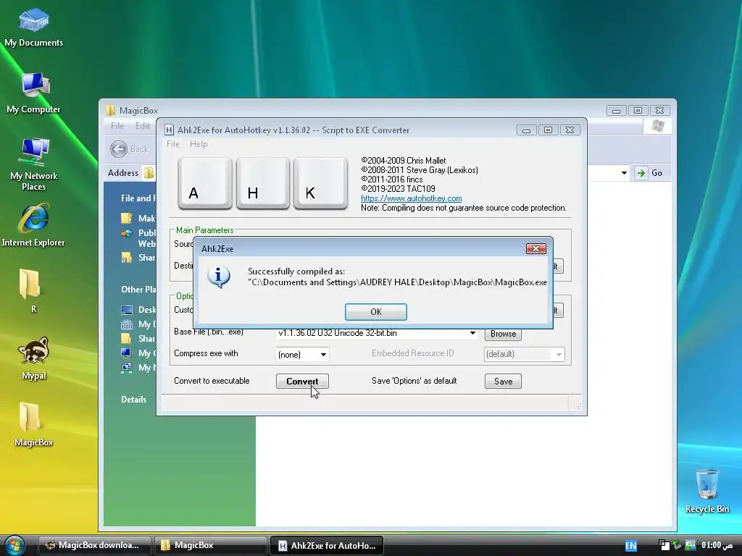Click My Network Places sidebar icon
The height and width of the screenshot is (556, 742).
[126, 367]
